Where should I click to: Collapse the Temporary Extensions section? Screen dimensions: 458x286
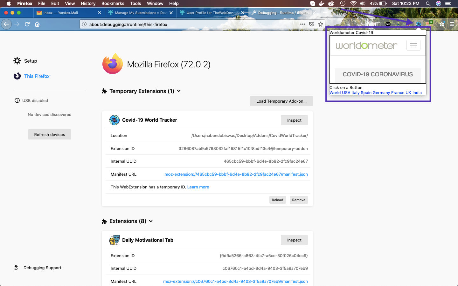(x=179, y=91)
